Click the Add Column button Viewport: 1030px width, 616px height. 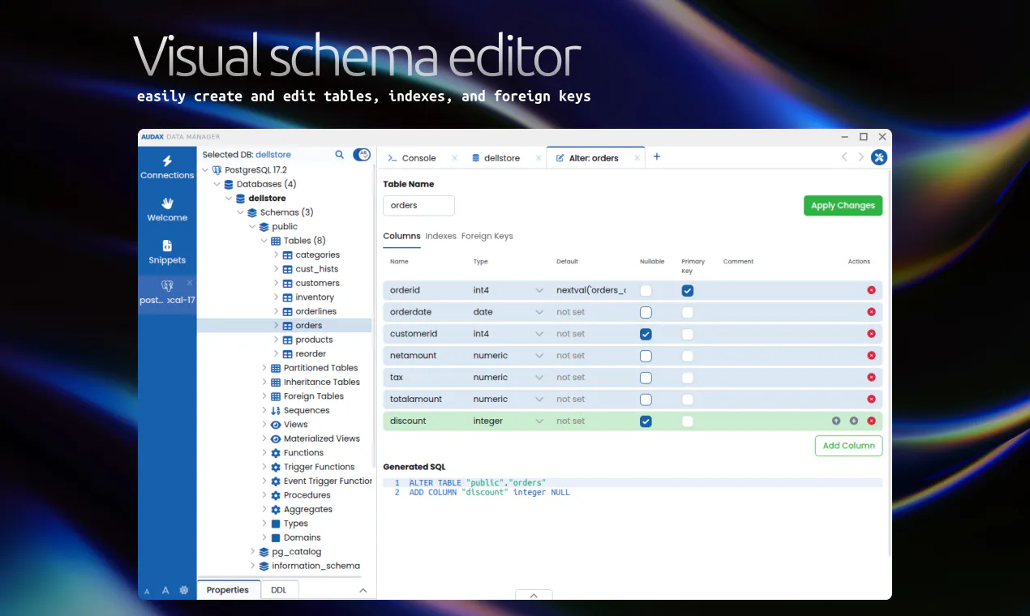(848, 446)
